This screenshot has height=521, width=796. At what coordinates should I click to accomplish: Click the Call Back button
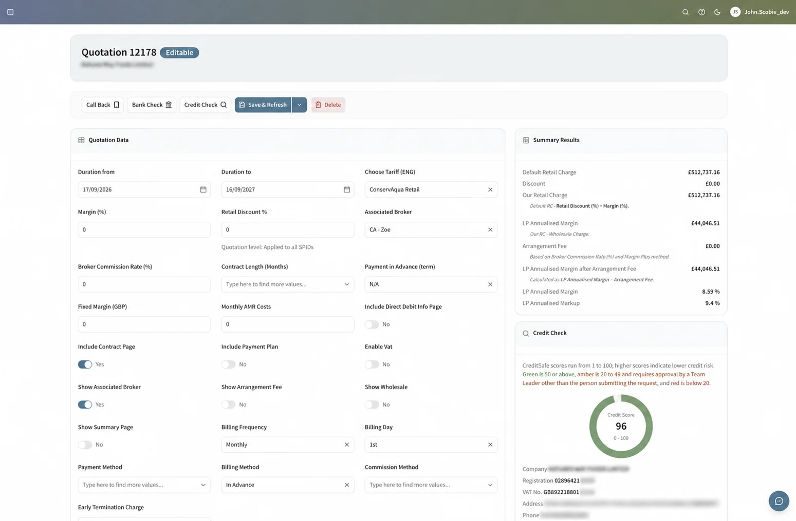(102, 105)
